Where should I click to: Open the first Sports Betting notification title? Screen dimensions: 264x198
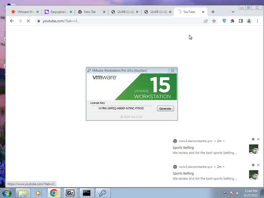point(183,148)
